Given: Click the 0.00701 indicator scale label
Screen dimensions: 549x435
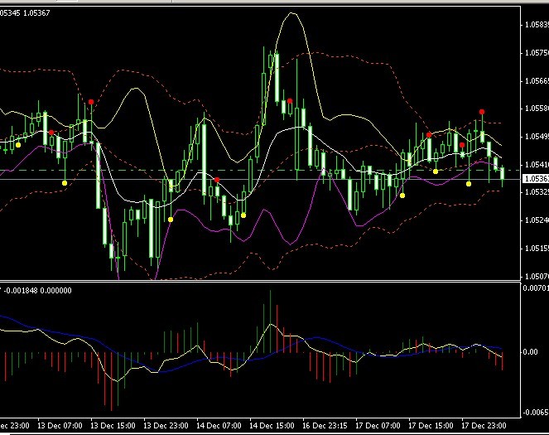Looking at the screenshot, I should 536,288.
